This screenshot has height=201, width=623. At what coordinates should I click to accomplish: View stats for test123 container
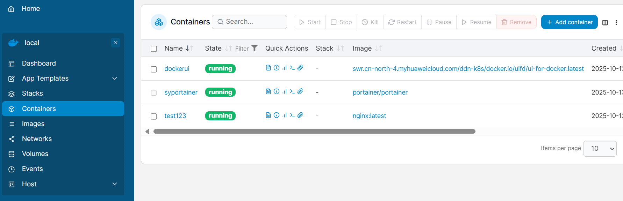pyautogui.click(x=284, y=115)
